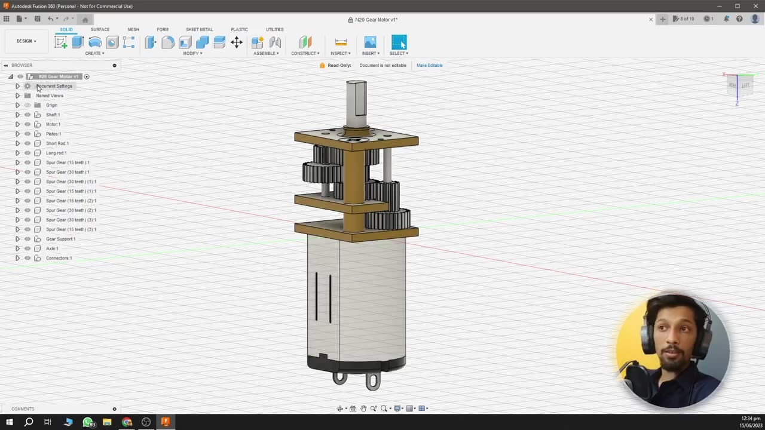Select the Offset Plane construct tool
This screenshot has height=430, width=765.
coord(305,42)
